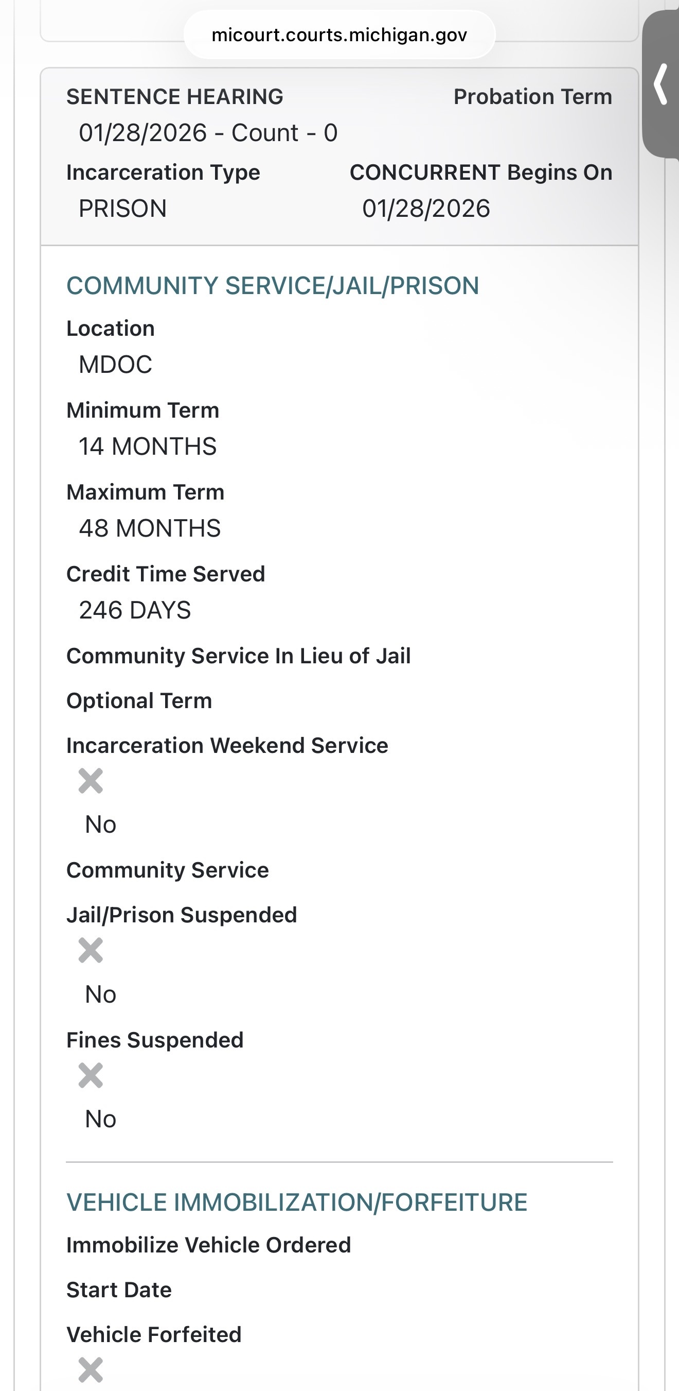
Task: Click the Community Service In Lieu of Jail label
Action: pyautogui.click(x=238, y=656)
